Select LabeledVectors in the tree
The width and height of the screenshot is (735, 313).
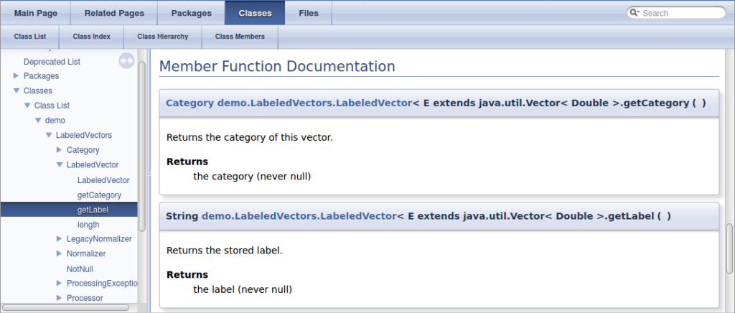(84, 135)
